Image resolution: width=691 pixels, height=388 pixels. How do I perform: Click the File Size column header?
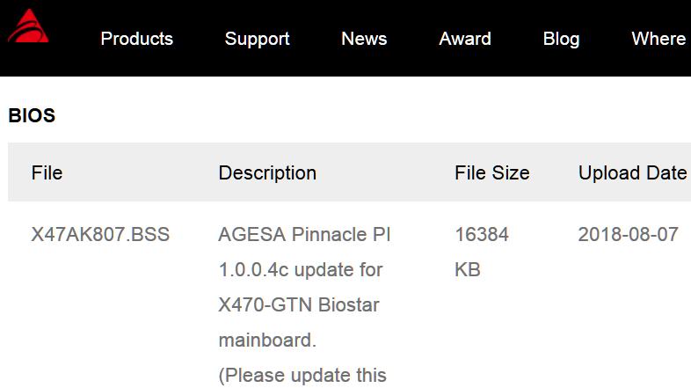[x=491, y=172]
